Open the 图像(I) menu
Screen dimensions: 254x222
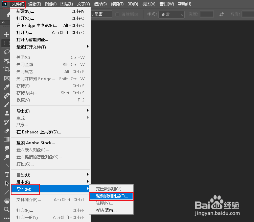coord(51,4)
